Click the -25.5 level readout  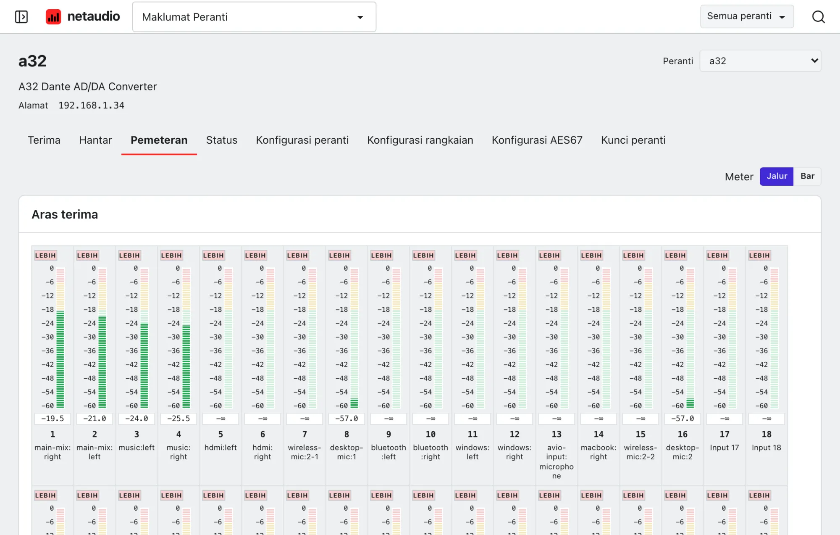pyautogui.click(x=178, y=419)
